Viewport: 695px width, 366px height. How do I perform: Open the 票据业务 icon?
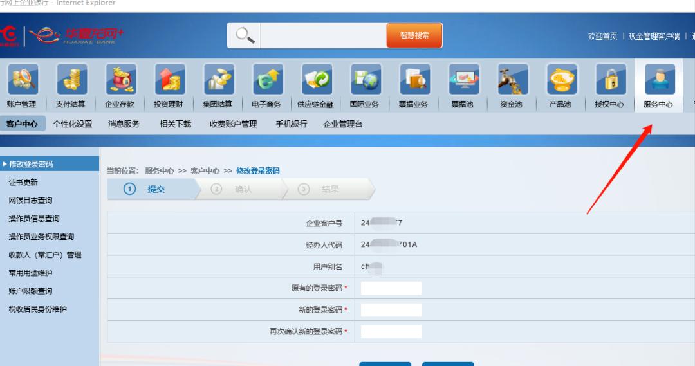coord(415,79)
